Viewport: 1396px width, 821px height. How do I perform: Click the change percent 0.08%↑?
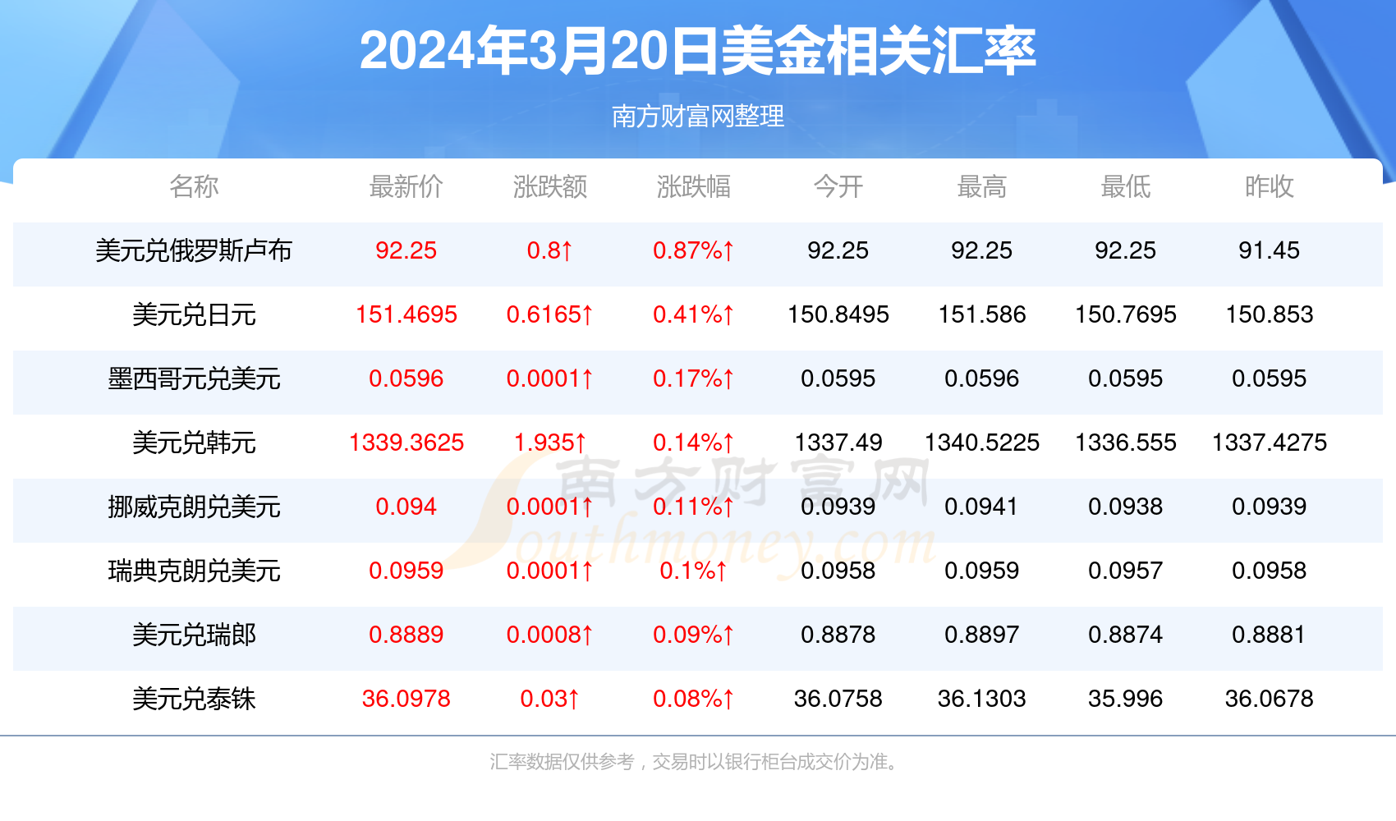(693, 699)
